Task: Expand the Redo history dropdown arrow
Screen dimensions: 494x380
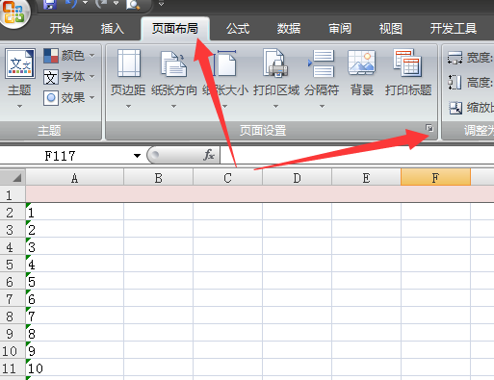Action: pyautogui.click(x=116, y=3)
